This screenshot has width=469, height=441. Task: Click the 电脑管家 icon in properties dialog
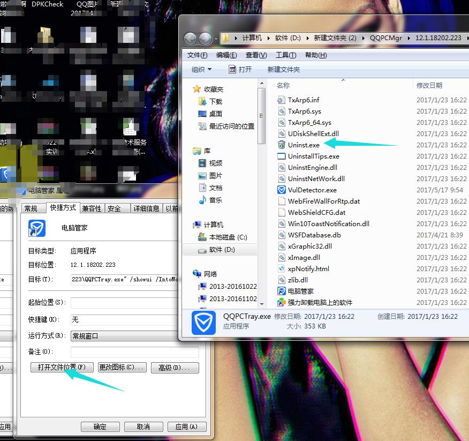(x=37, y=228)
